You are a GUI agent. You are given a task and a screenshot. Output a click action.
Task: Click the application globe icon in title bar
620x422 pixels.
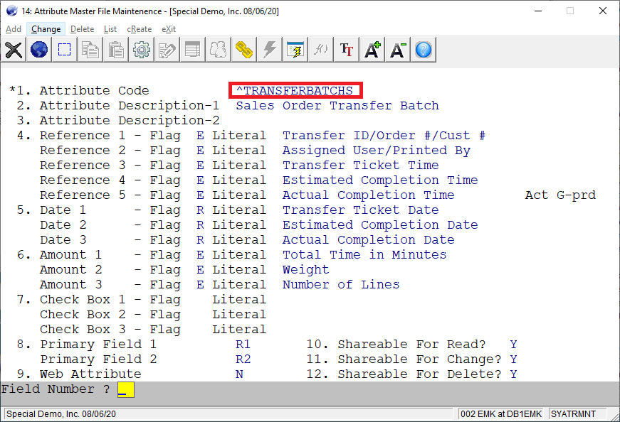click(x=12, y=11)
